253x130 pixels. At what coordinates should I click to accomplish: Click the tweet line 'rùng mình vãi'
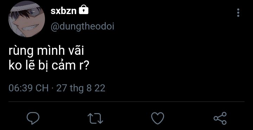coord(46,52)
